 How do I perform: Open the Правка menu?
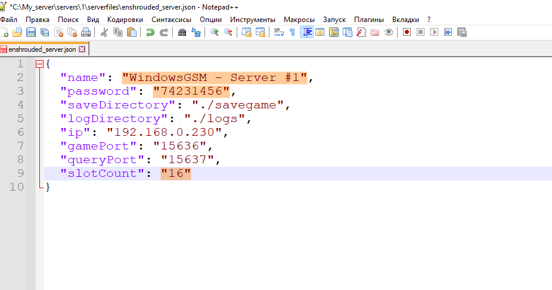pos(38,20)
